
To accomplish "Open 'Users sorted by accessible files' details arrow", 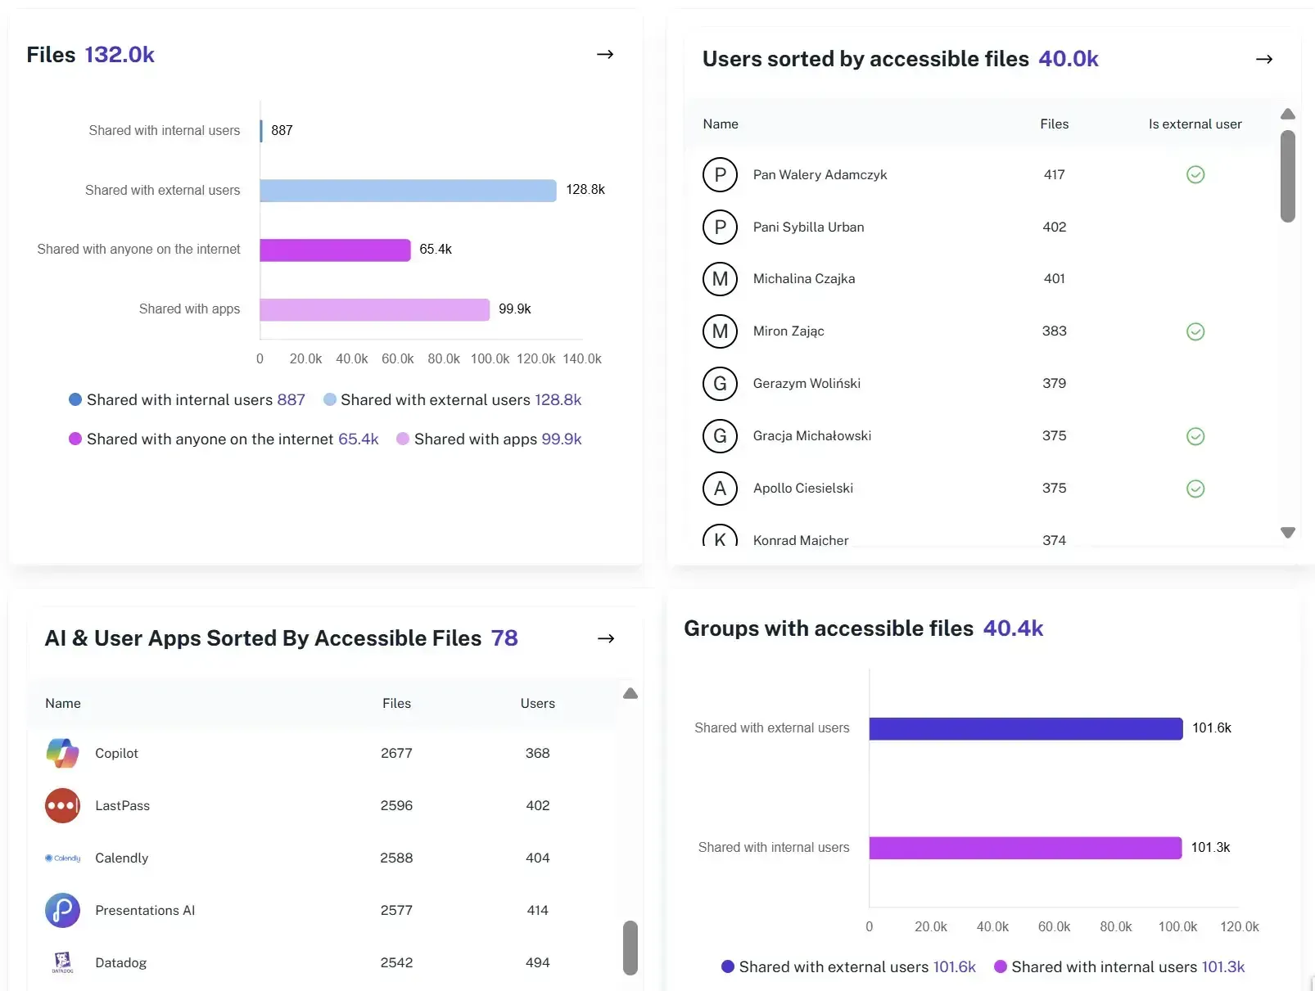I will tap(1264, 58).
